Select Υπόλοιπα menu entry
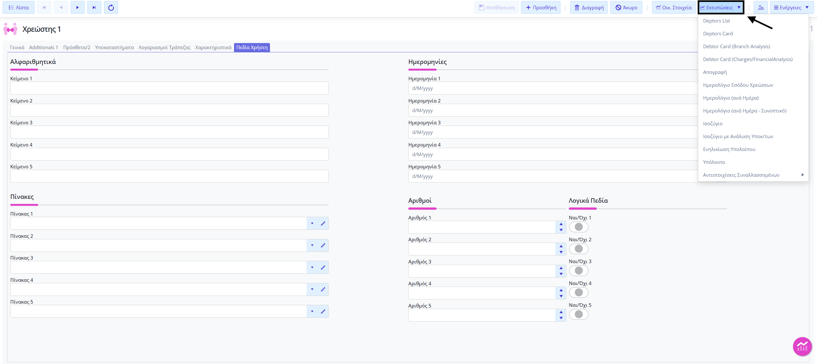Image resolution: width=817 pixels, height=364 pixels. 753,162
